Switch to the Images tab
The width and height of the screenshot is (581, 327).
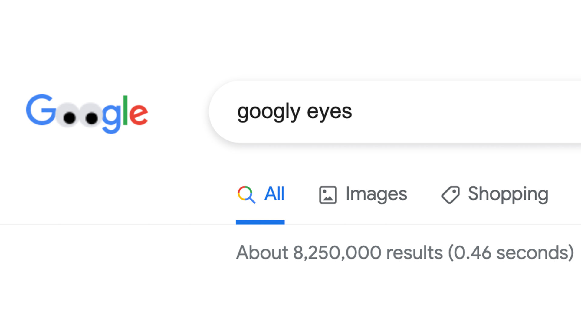[x=363, y=194]
